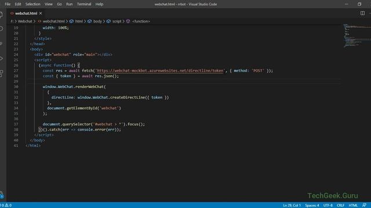Expand the Webchat folder breadcrumb
This screenshot has height=208, width=371.
coord(25,21)
